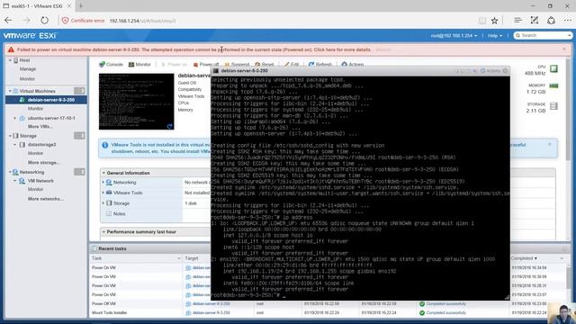Image resolution: width=576 pixels, height=324 pixels.
Task: Click 'Click here for more details' in alert
Action: coord(342,49)
